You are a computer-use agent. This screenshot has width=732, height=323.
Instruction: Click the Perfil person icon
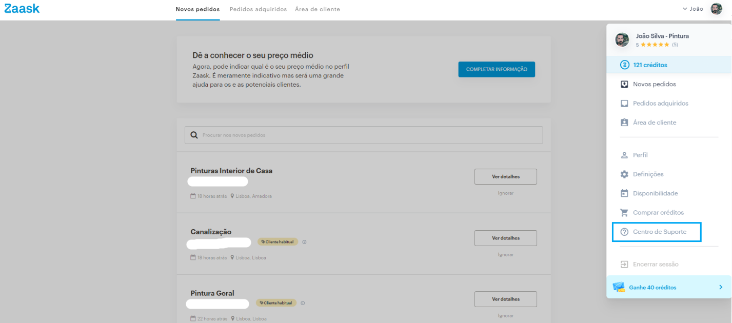(624, 155)
